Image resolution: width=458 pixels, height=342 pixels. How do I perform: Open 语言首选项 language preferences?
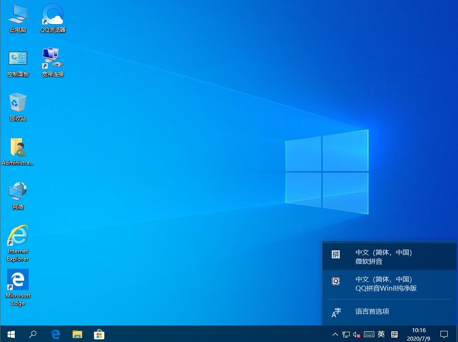coord(373,311)
